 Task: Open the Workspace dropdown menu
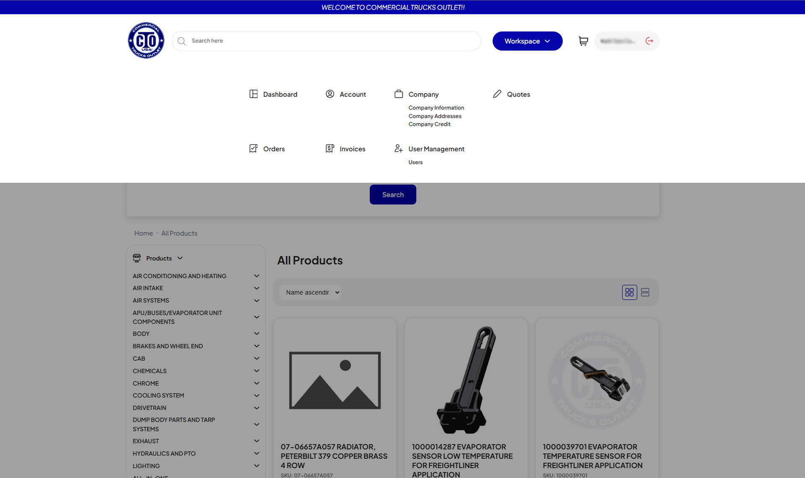(527, 41)
